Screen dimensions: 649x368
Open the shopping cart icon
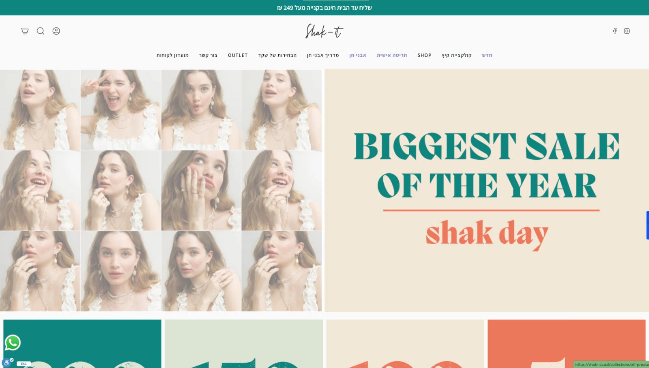point(25,31)
